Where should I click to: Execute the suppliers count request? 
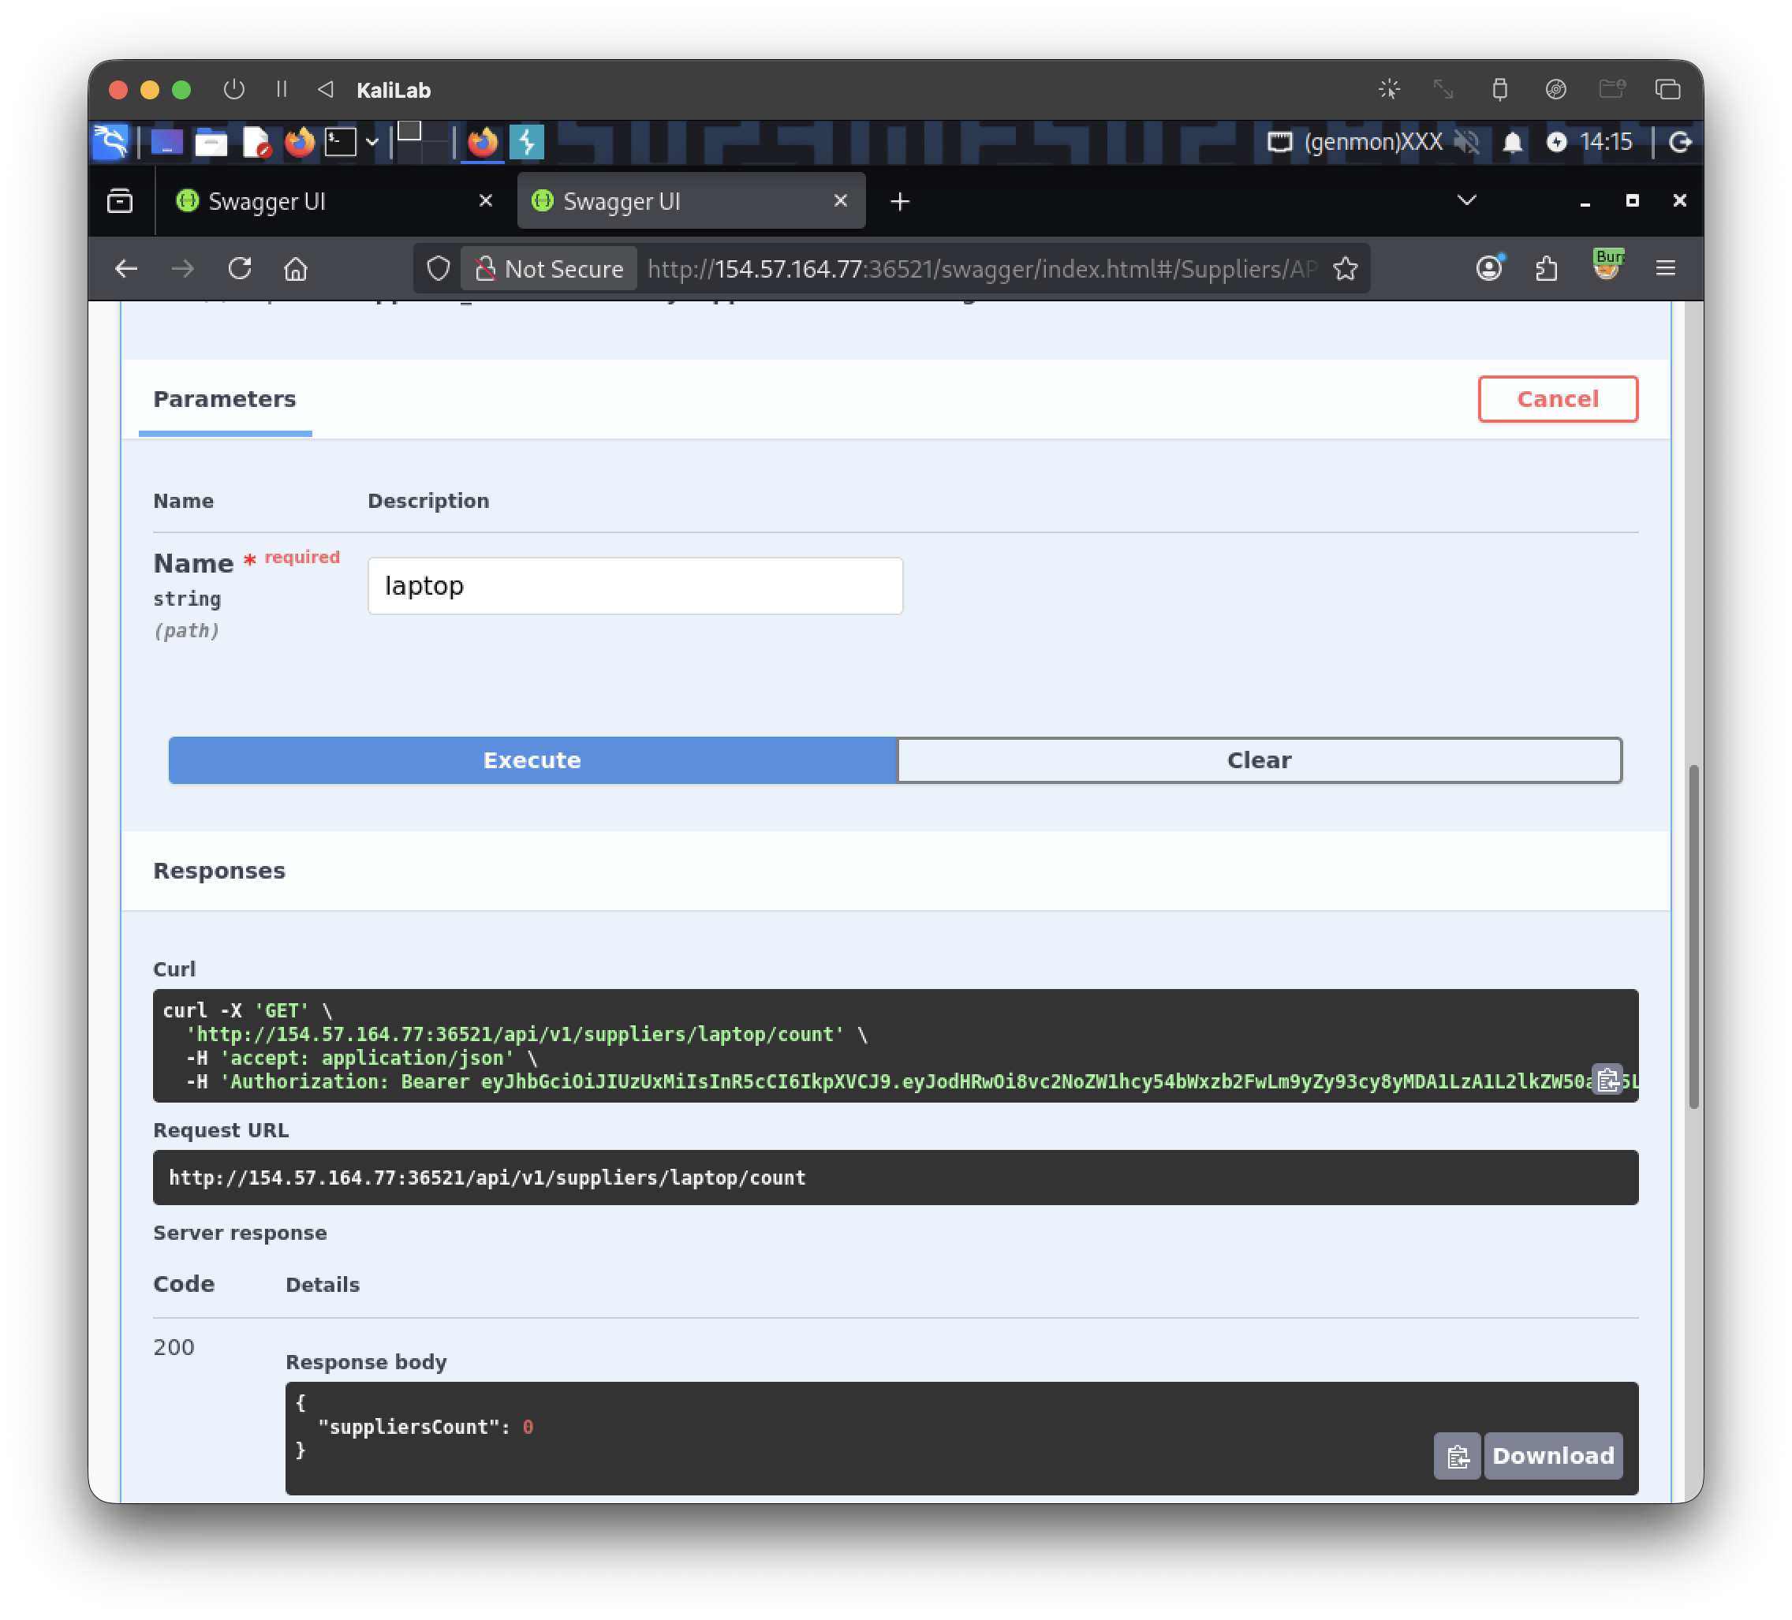coord(532,760)
